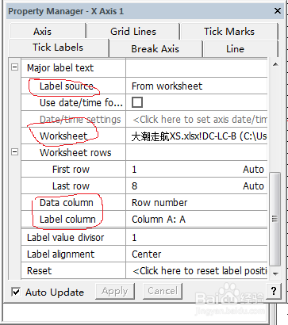
Task: Open the Data column Row number dropdown
Action: click(x=197, y=203)
